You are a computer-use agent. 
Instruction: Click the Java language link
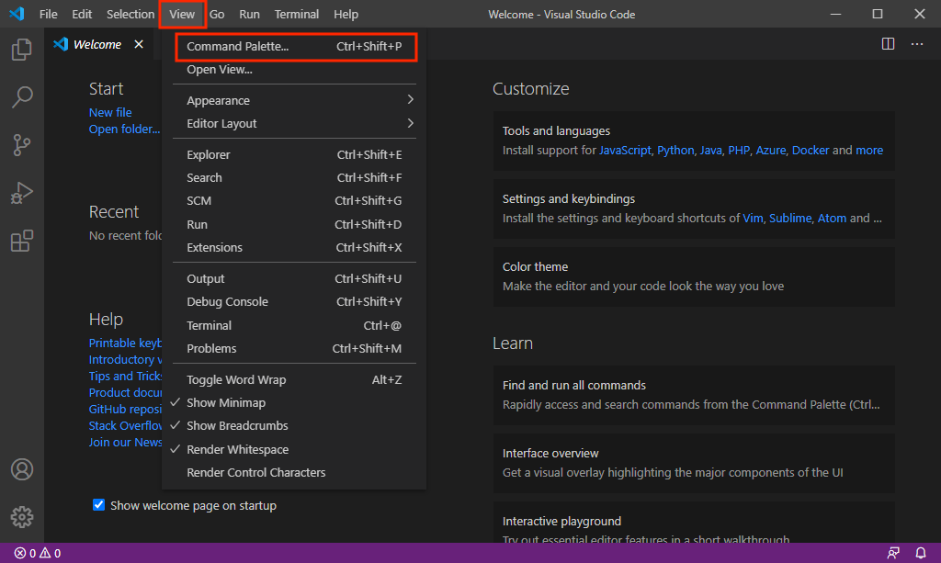tap(710, 150)
